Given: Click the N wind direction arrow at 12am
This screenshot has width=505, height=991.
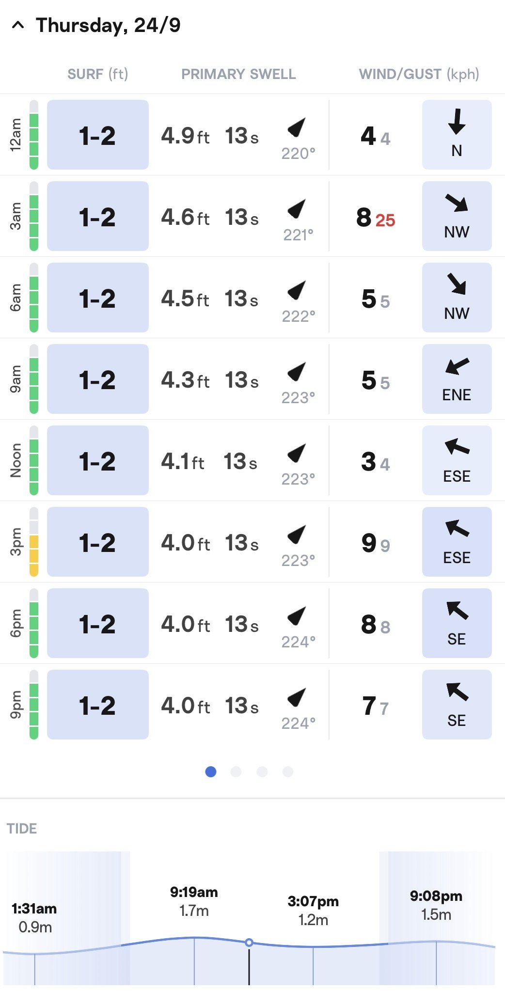Looking at the screenshot, I should [x=457, y=122].
